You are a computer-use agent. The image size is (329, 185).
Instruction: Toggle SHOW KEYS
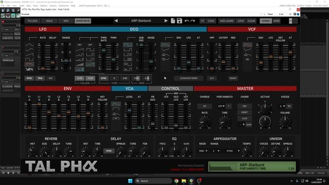(83, 21)
